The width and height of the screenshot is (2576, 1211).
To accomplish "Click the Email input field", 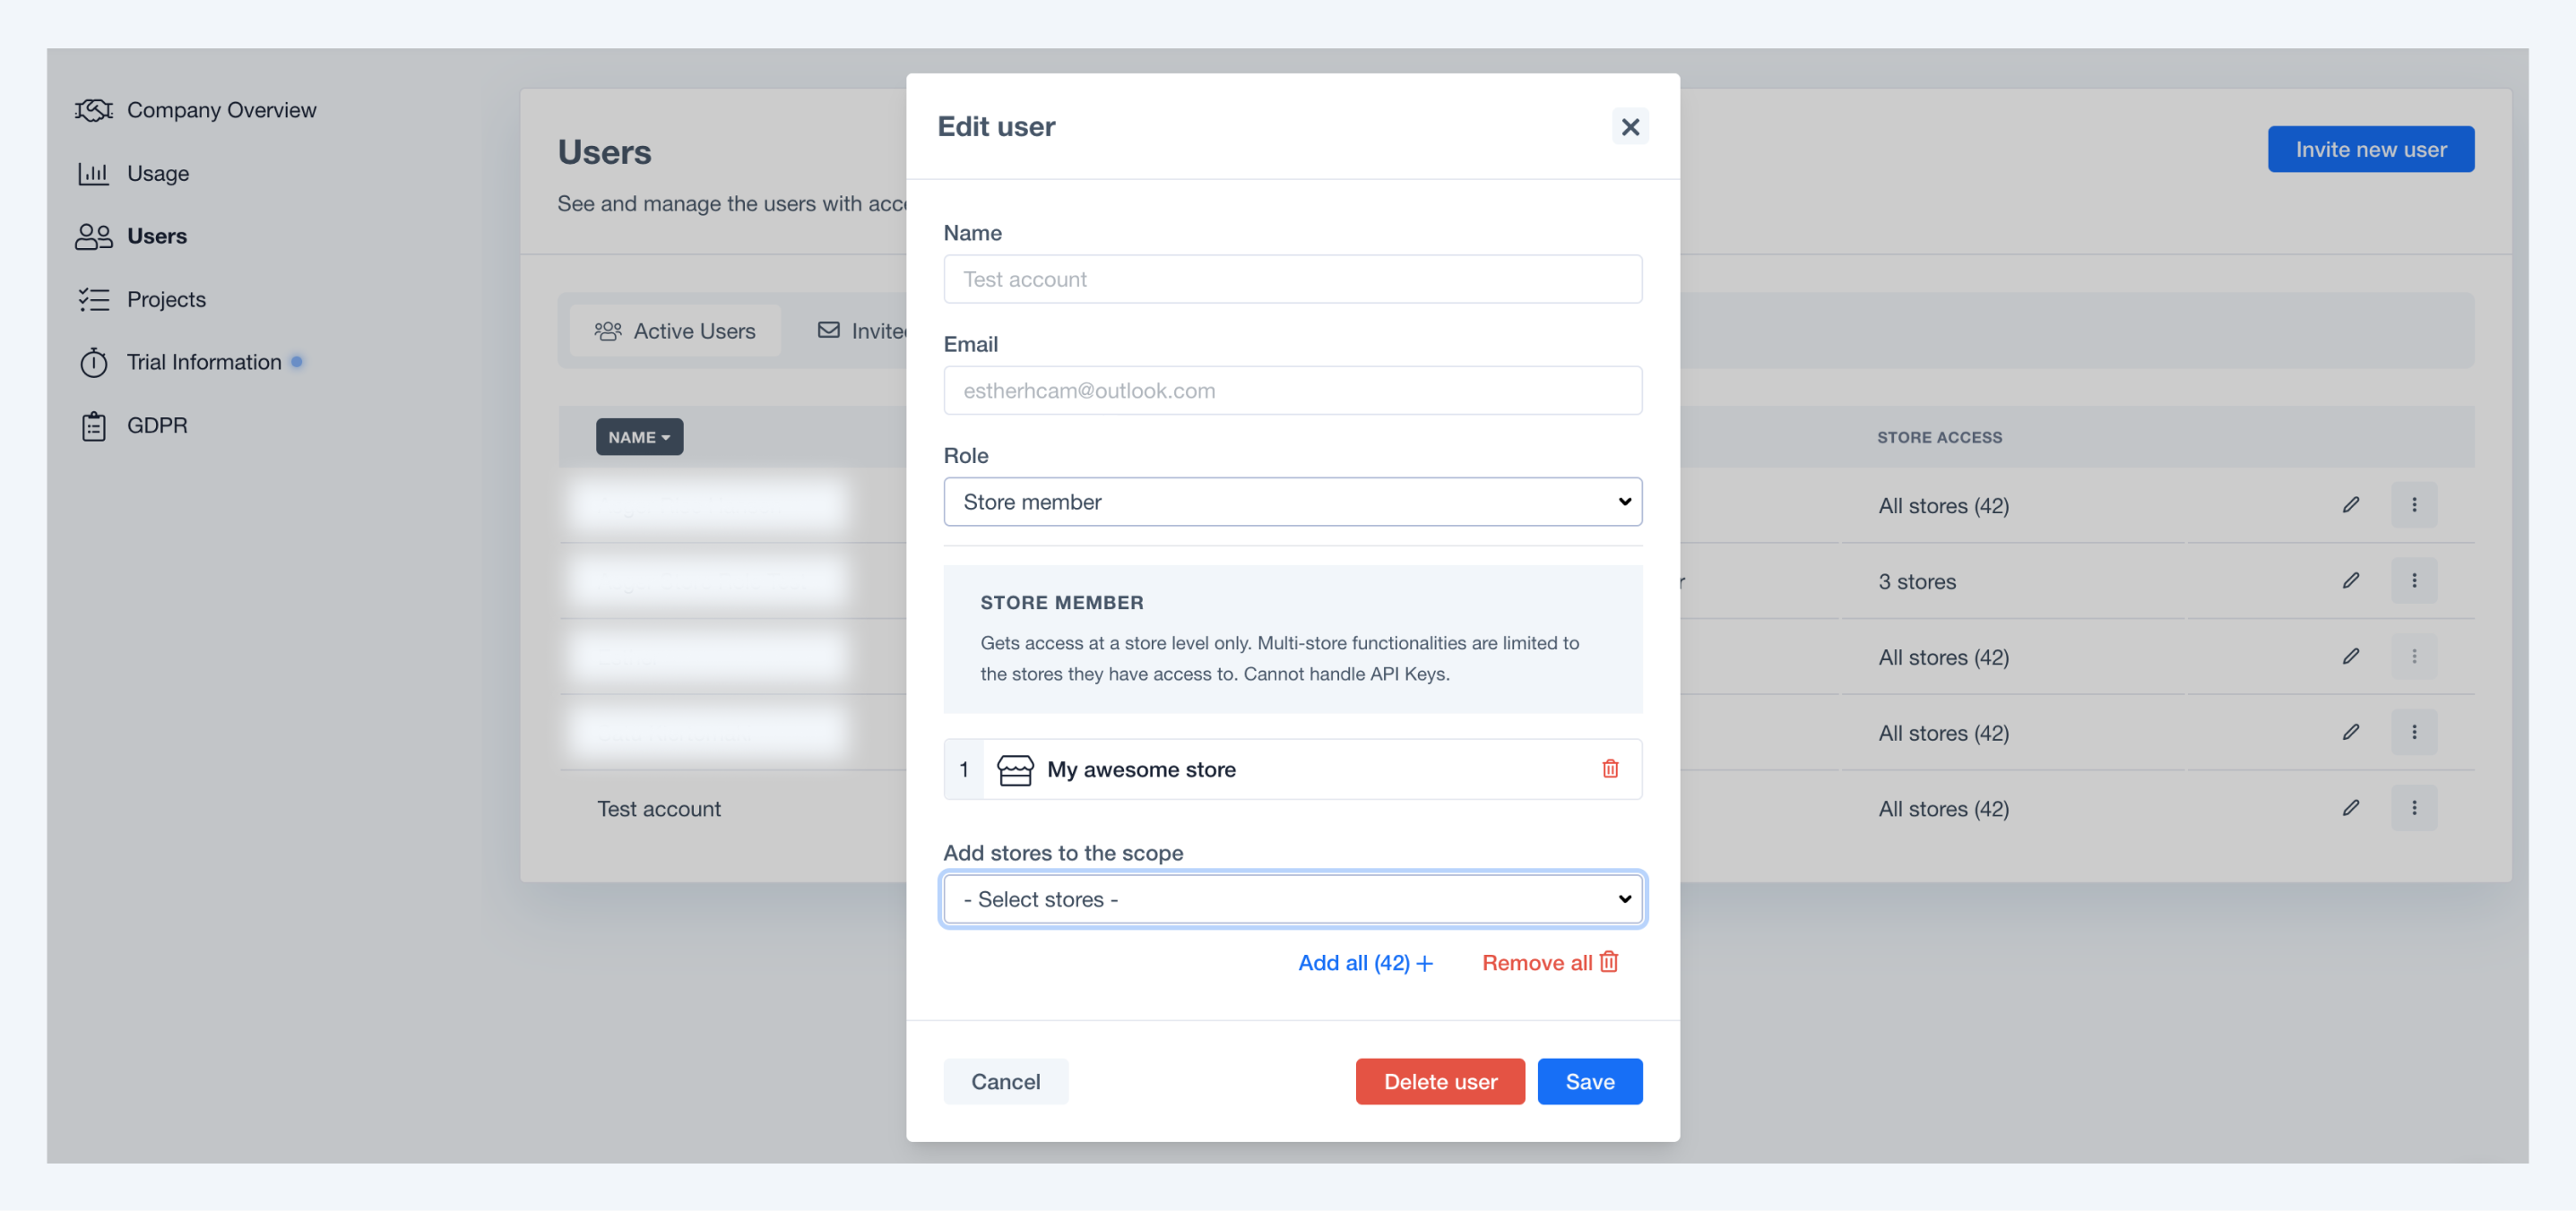I will (x=1292, y=391).
